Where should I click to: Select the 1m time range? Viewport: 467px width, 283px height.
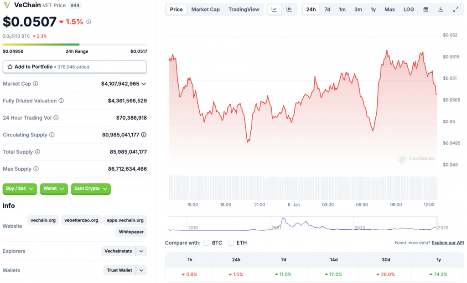point(342,10)
